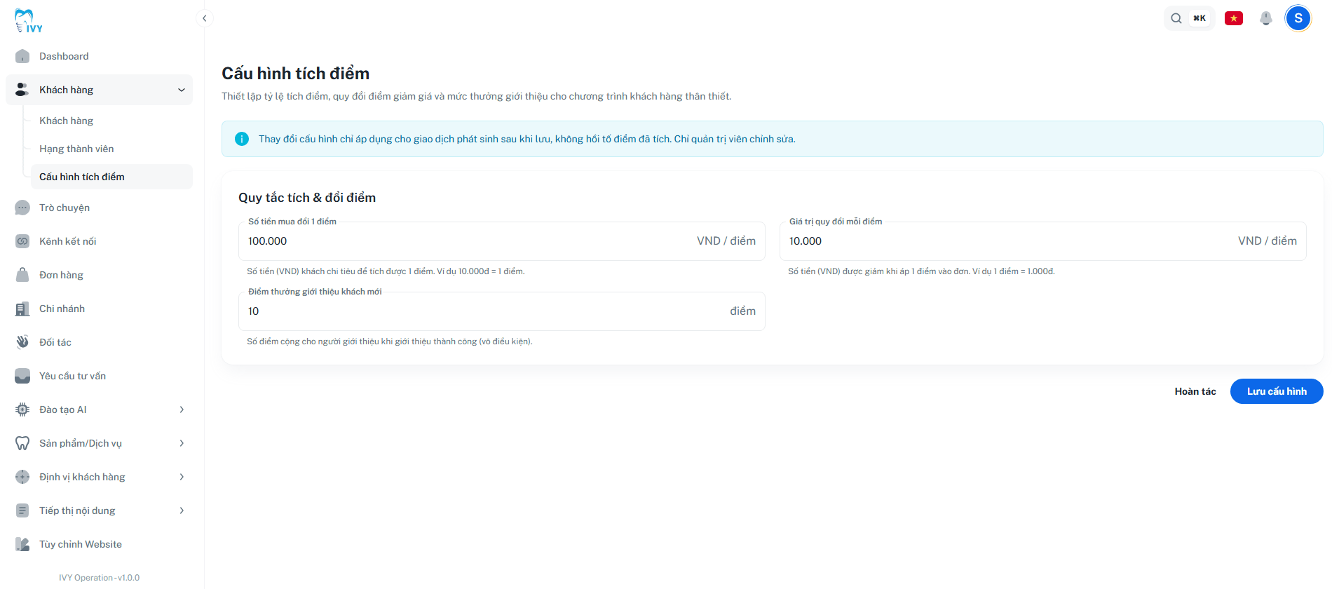Screen dimensions: 1332x589
Task: Focus the Số tiền mua đổi 1 điểm field
Action: click(502, 241)
